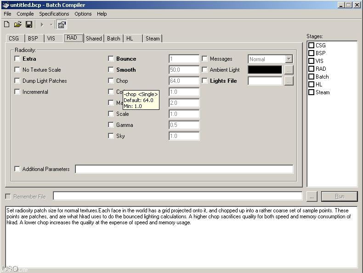Enable the Bounce checkbox
Viewport: 363px width, 273px height.
pyautogui.click(x=111, y=58)
